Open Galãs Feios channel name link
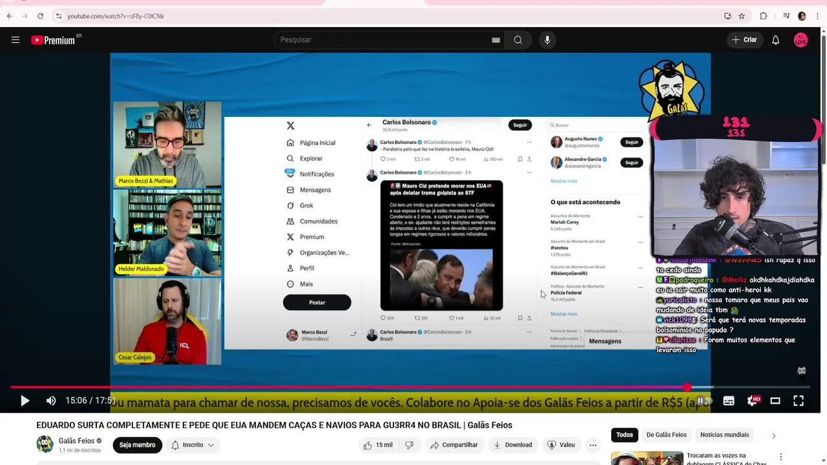 click(77, 441)
